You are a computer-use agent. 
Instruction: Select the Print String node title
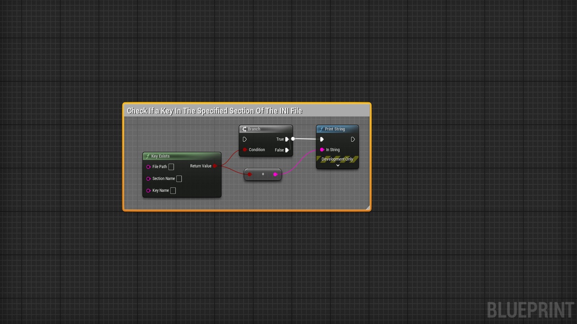pyautogui.click(x=335, y=129)
